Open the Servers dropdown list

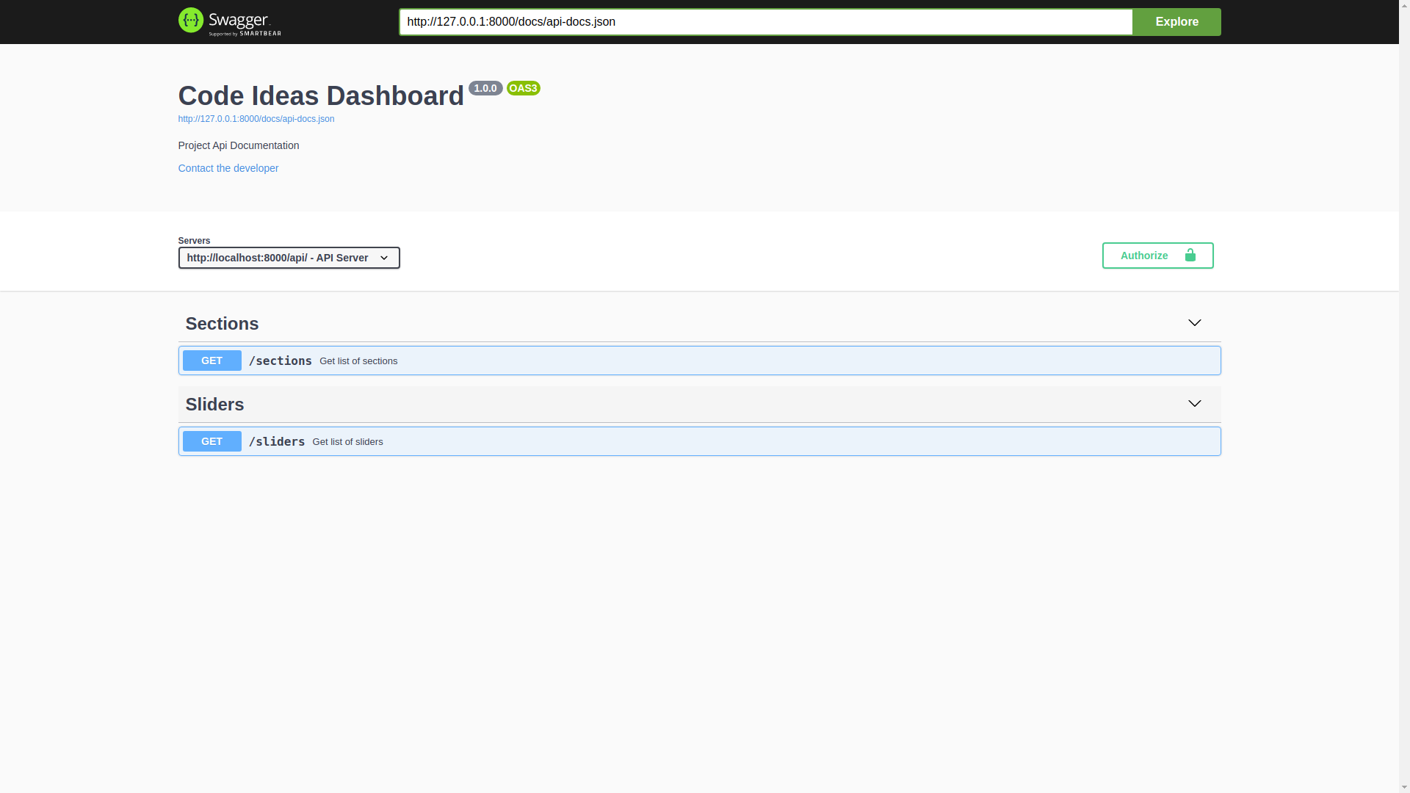[289, 258]
